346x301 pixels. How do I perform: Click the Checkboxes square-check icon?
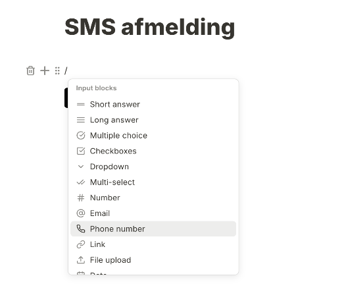click(81, 151)
